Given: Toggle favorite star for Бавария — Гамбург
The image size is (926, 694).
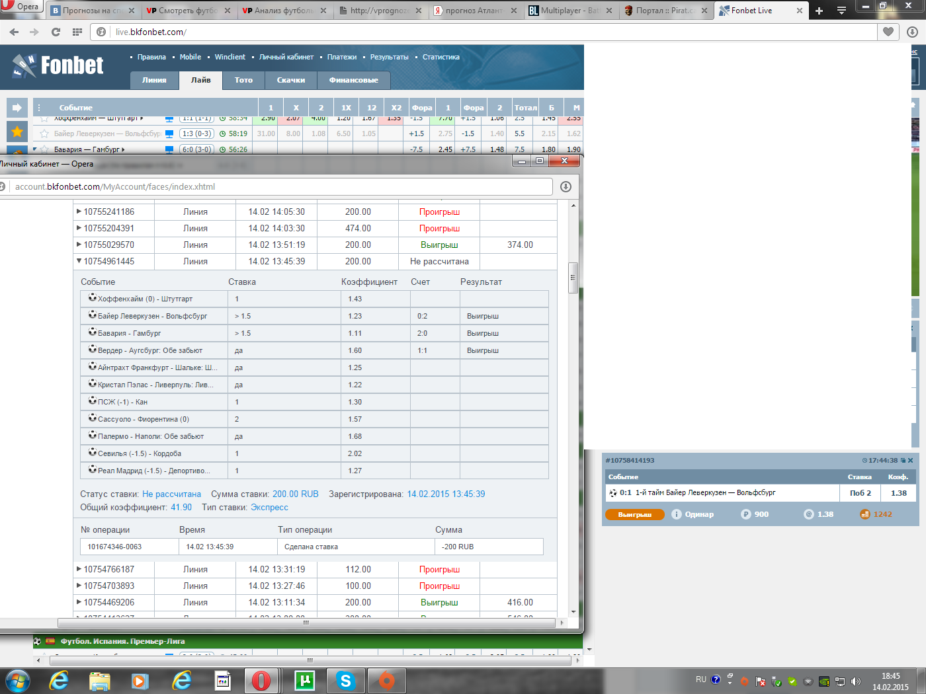Looking at the screenshot, I should click(44, 149).
